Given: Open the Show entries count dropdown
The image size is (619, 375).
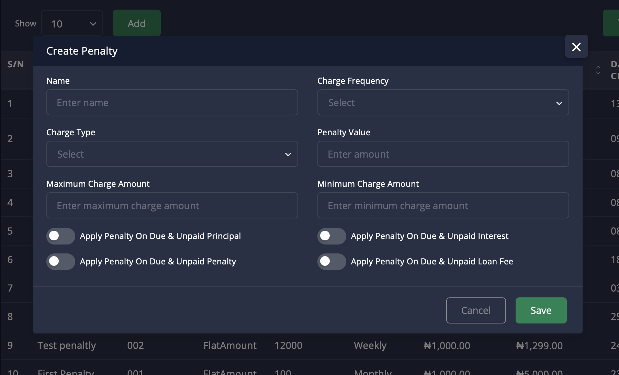Looking at the screenshot, I should [x=72, y=23].
